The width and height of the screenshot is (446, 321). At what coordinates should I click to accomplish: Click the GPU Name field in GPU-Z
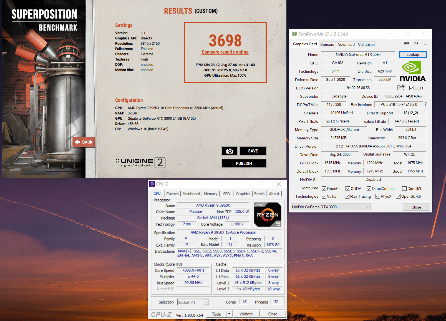point(358,54)
